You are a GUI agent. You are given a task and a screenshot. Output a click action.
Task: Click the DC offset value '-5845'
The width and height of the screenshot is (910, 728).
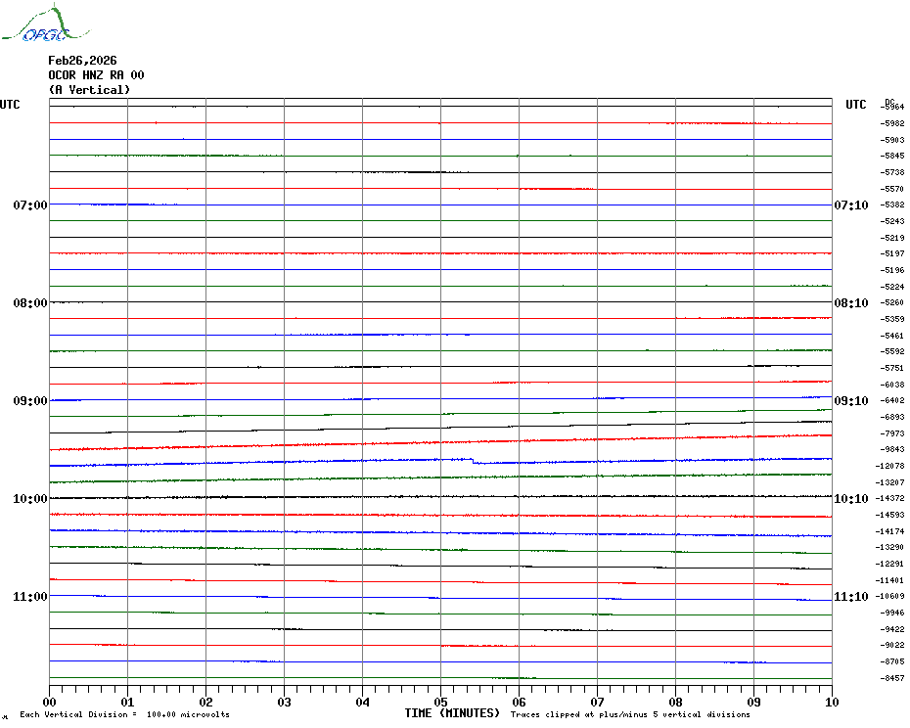(x=892, y=157)
